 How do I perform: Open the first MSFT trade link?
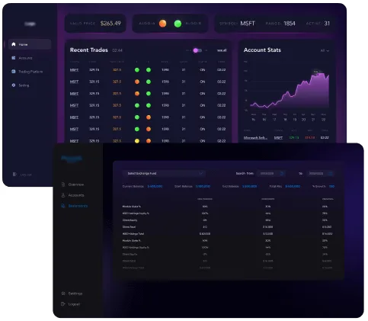point(74,70)
